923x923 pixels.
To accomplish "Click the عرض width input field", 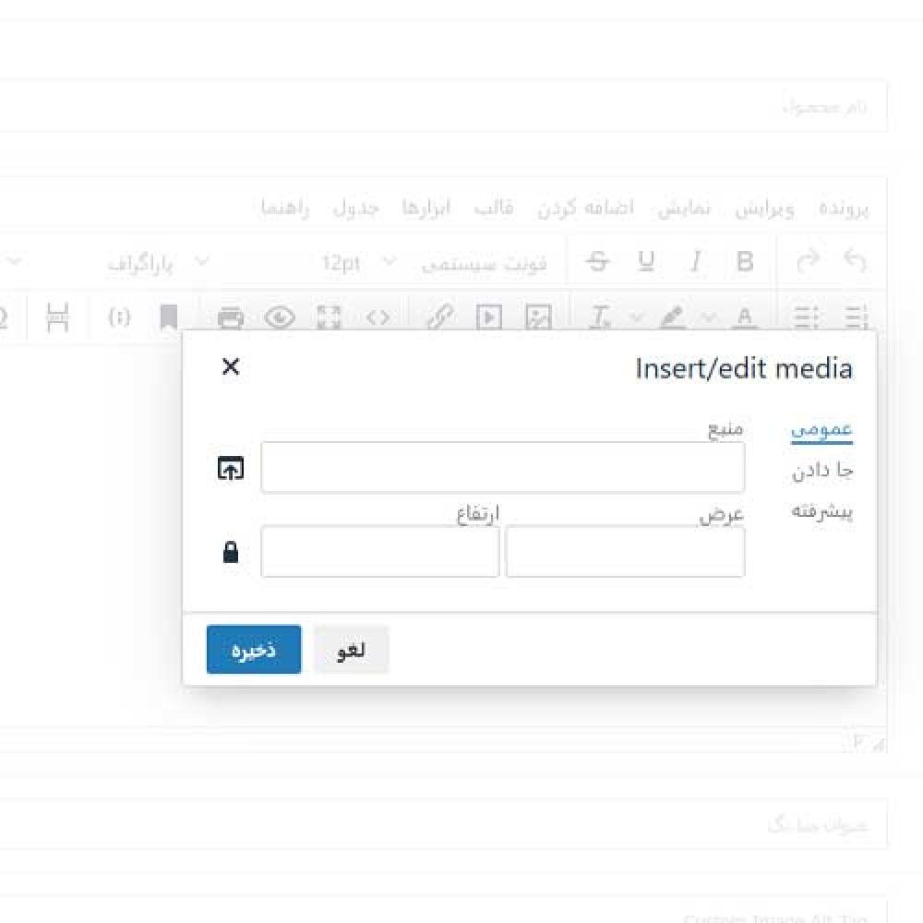I will tap(625, 552).
